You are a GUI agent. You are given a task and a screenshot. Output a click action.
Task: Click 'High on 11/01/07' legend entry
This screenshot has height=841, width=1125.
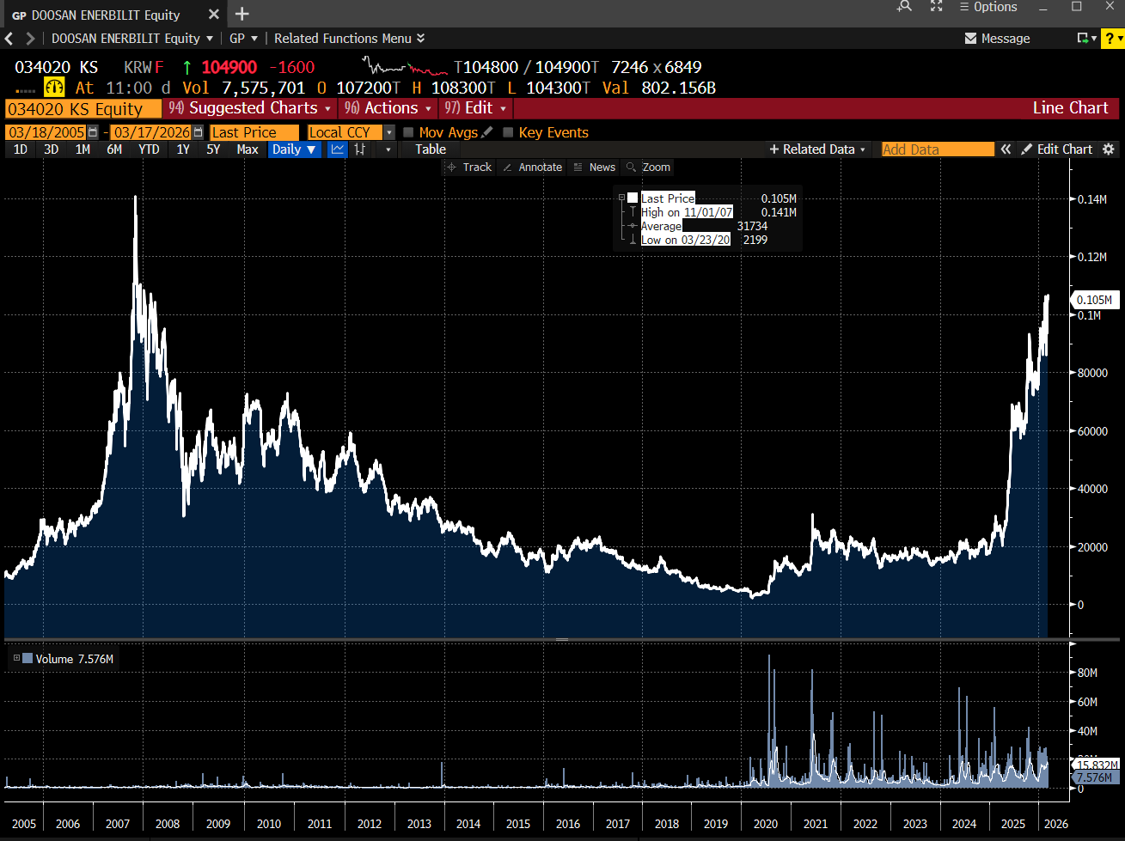pos(687,212)
